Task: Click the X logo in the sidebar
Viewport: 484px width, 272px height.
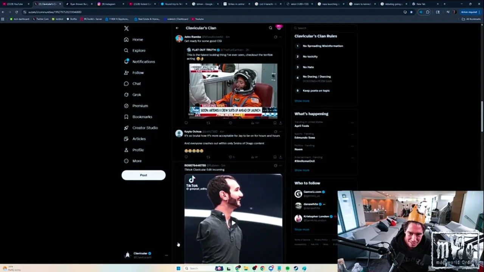Action: 126,28
